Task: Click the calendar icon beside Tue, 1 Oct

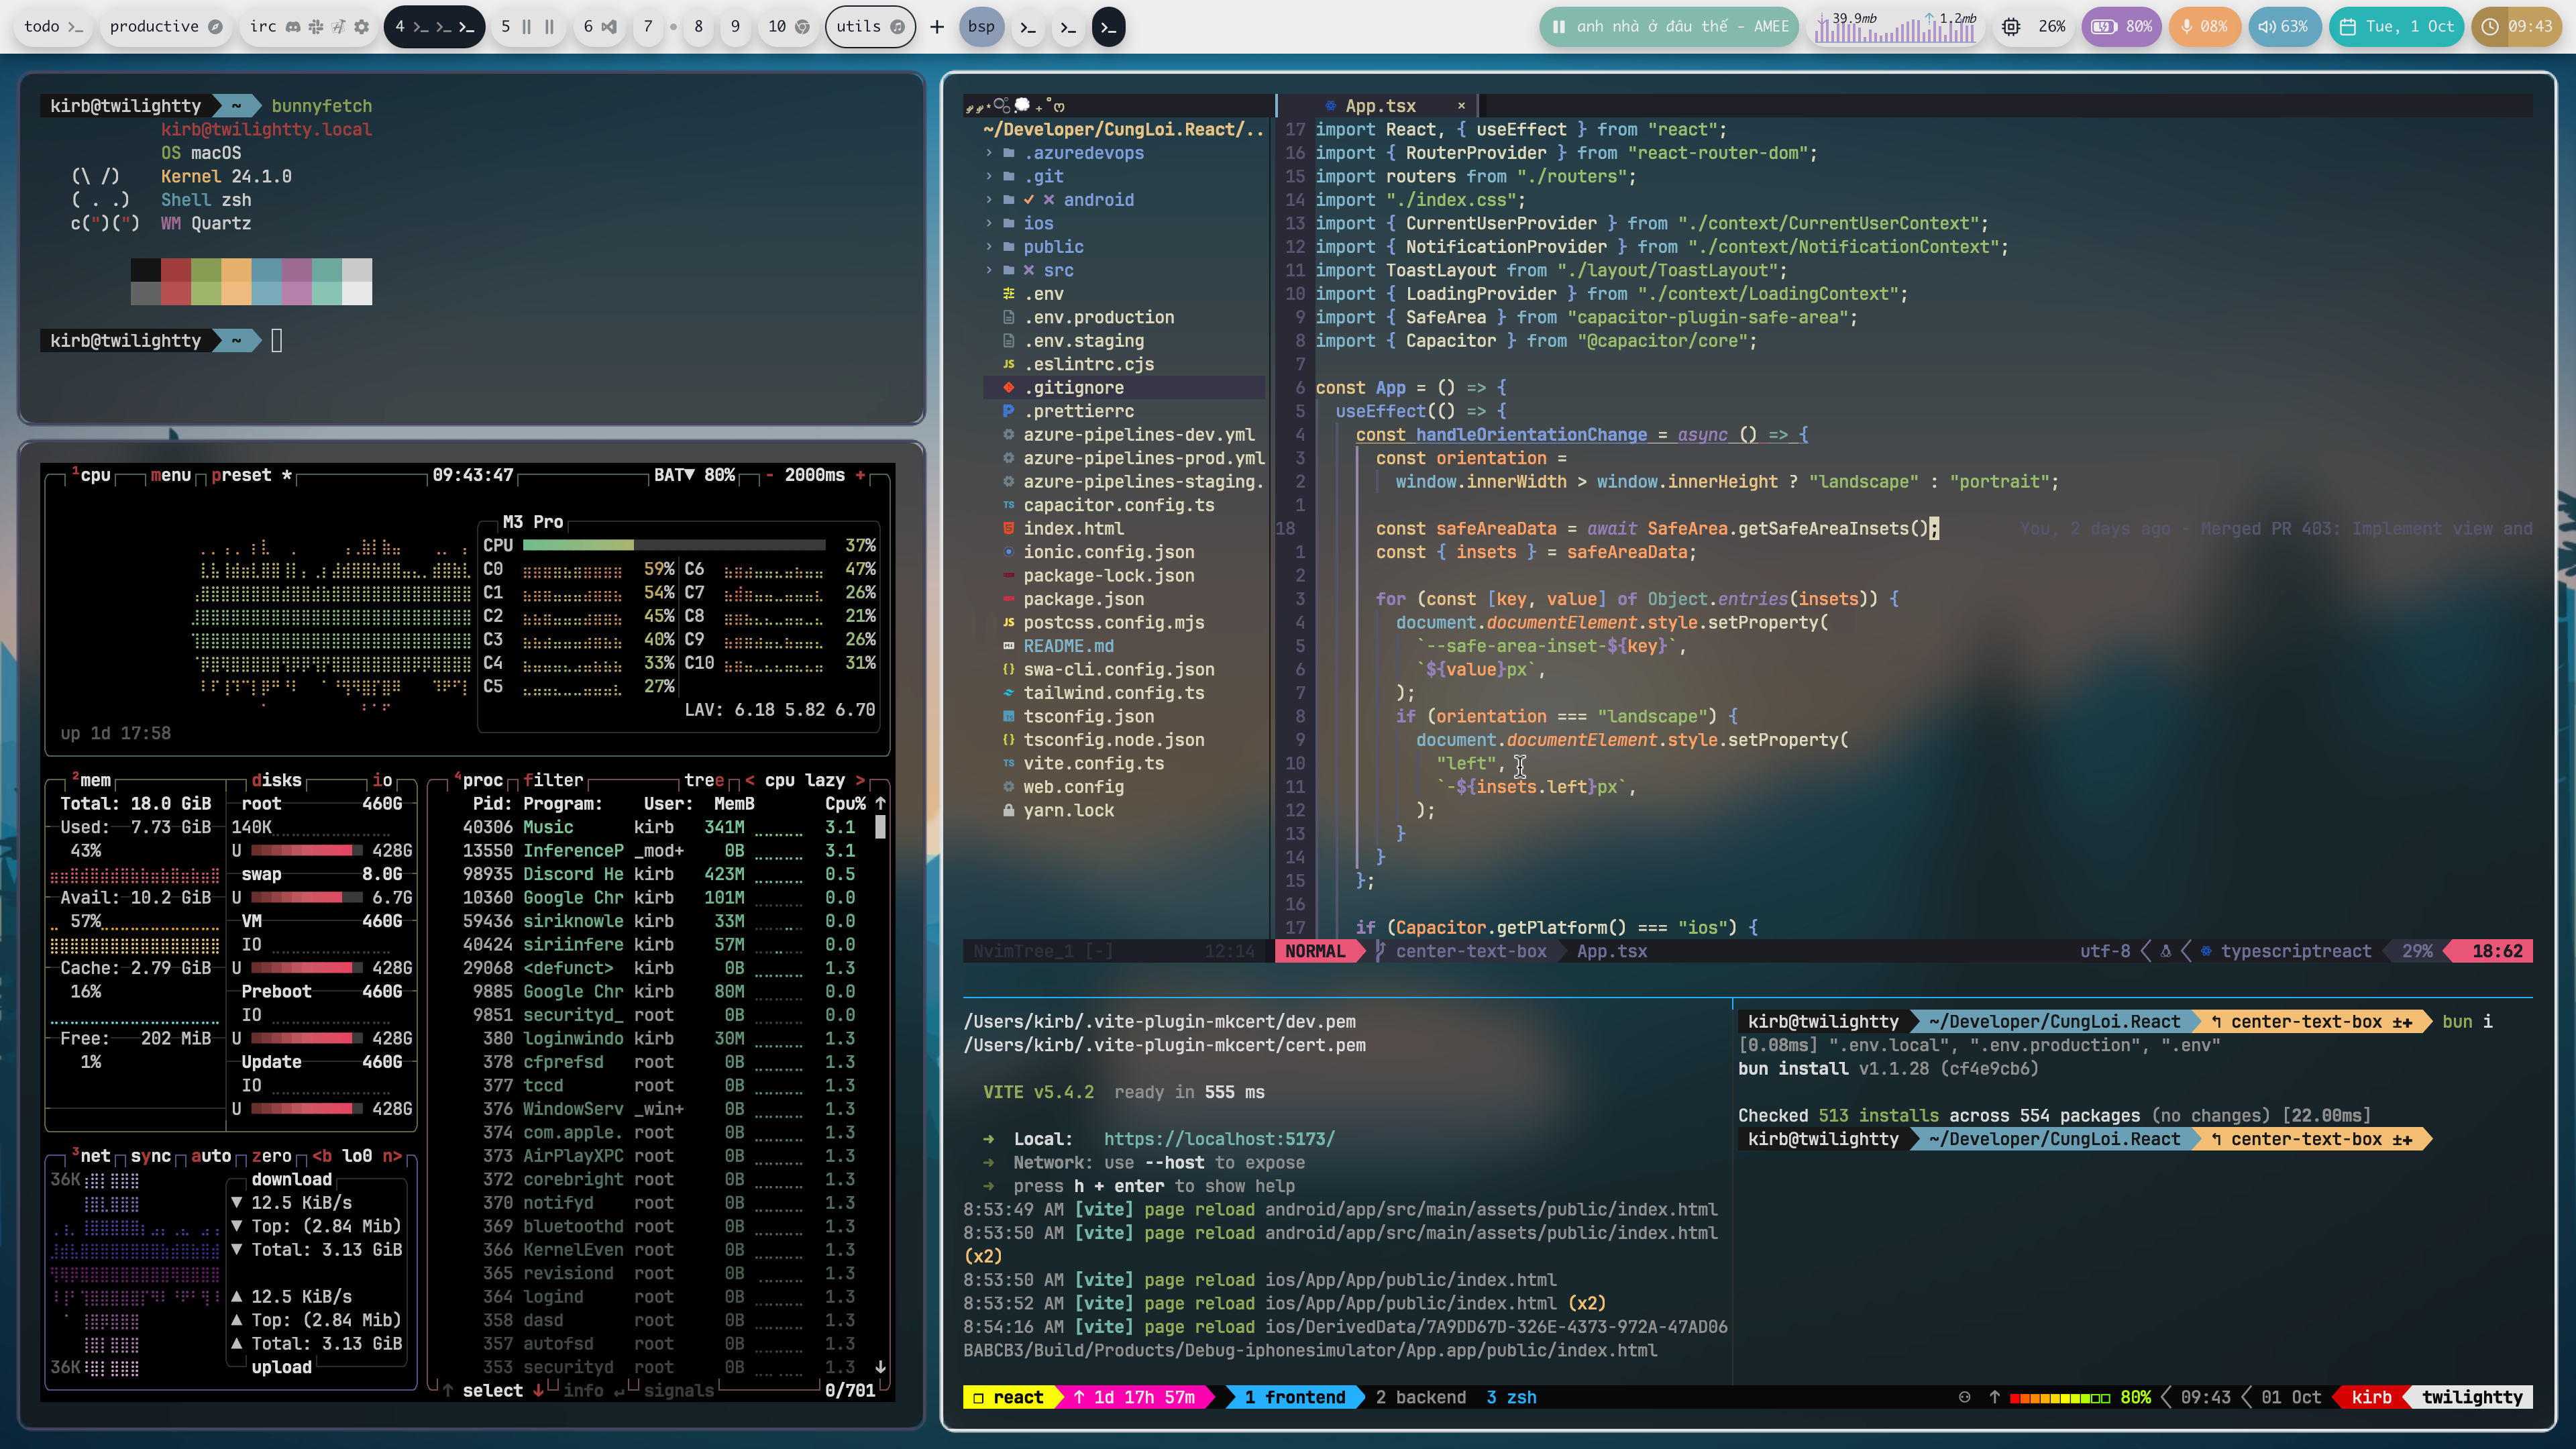Action: [x=2349, y=27]
